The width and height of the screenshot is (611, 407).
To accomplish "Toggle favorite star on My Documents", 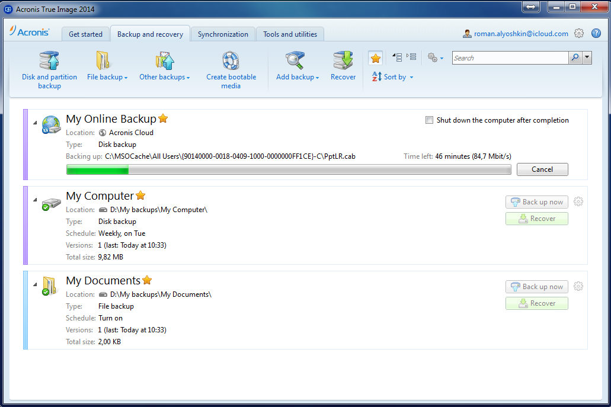I will coord(147,280).
